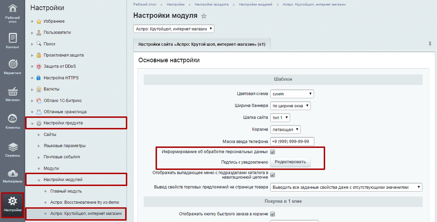Open the module selector Аспро: Крутойшоп dropdown
This screenshot has width=437, height=222.
(174, 29)
